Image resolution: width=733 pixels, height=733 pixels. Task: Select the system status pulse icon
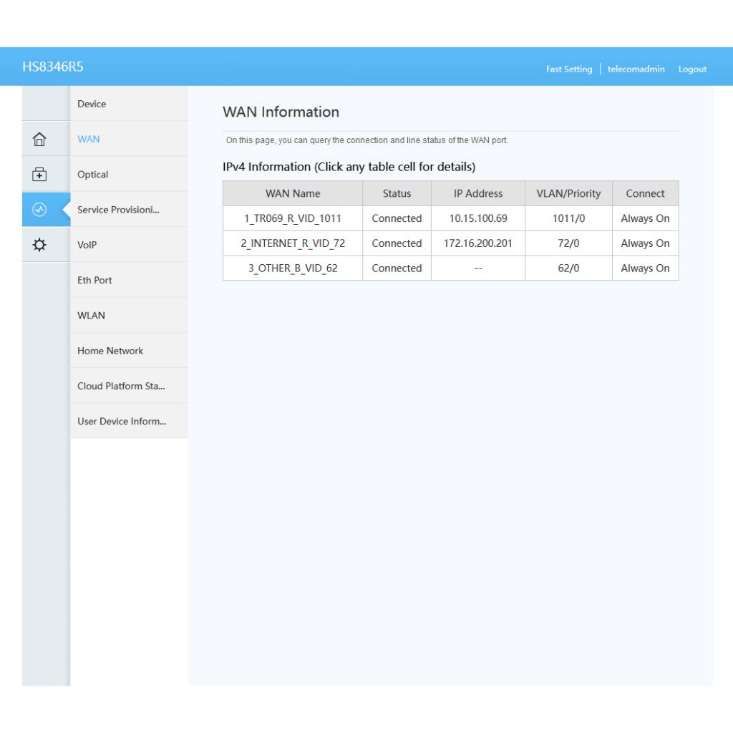coord(40,210)
